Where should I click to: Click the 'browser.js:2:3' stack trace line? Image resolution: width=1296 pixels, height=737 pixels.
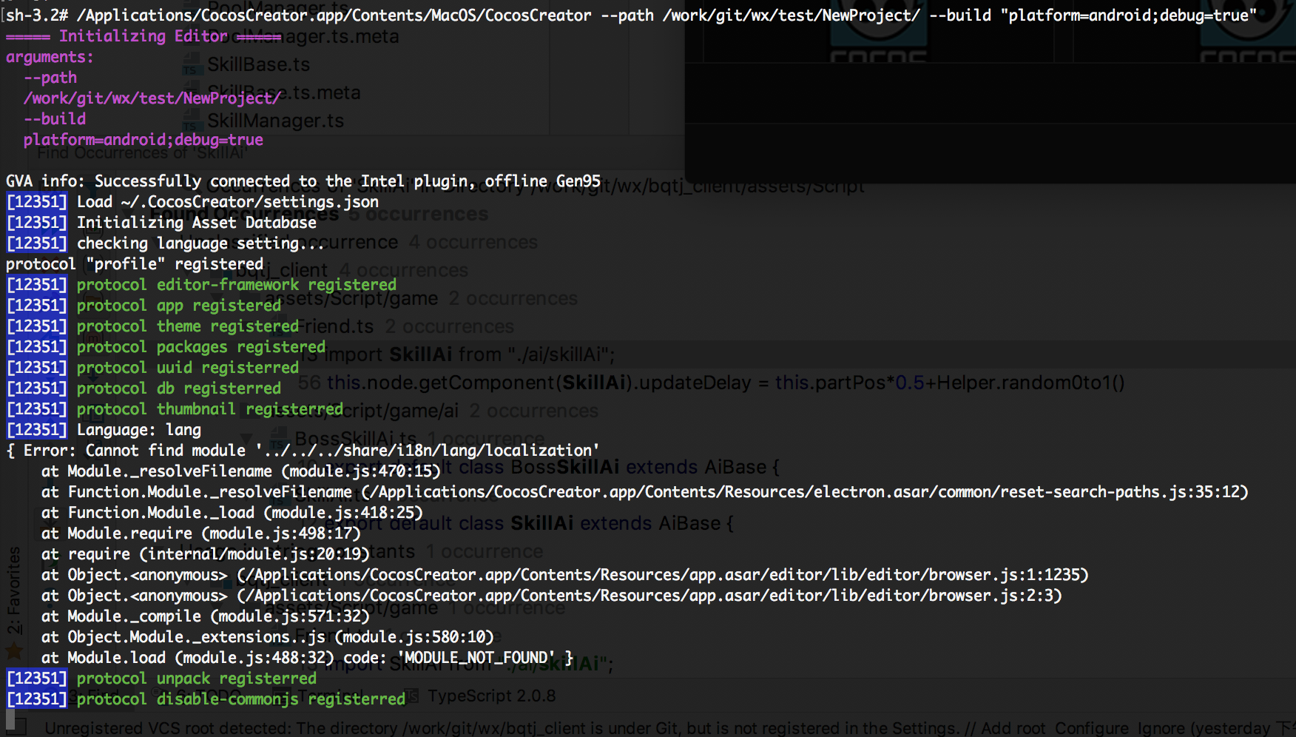(x=552, y=596)
